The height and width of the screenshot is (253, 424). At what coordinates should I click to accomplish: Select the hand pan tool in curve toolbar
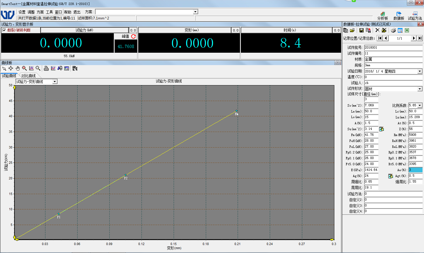[18, 68]
